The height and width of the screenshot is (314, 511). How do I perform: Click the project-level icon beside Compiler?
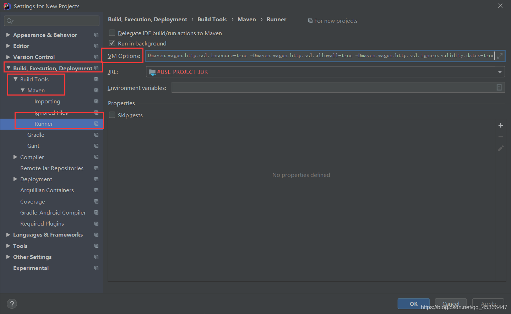click(x=96, y=157)
